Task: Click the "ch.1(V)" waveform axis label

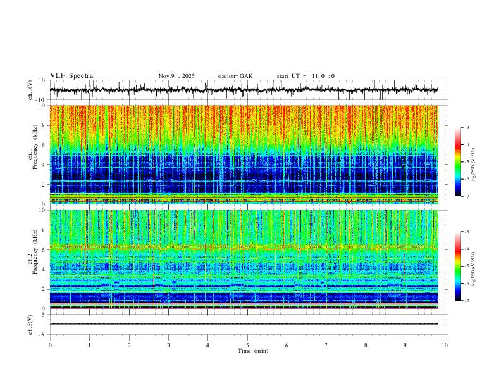Action: 30,90
